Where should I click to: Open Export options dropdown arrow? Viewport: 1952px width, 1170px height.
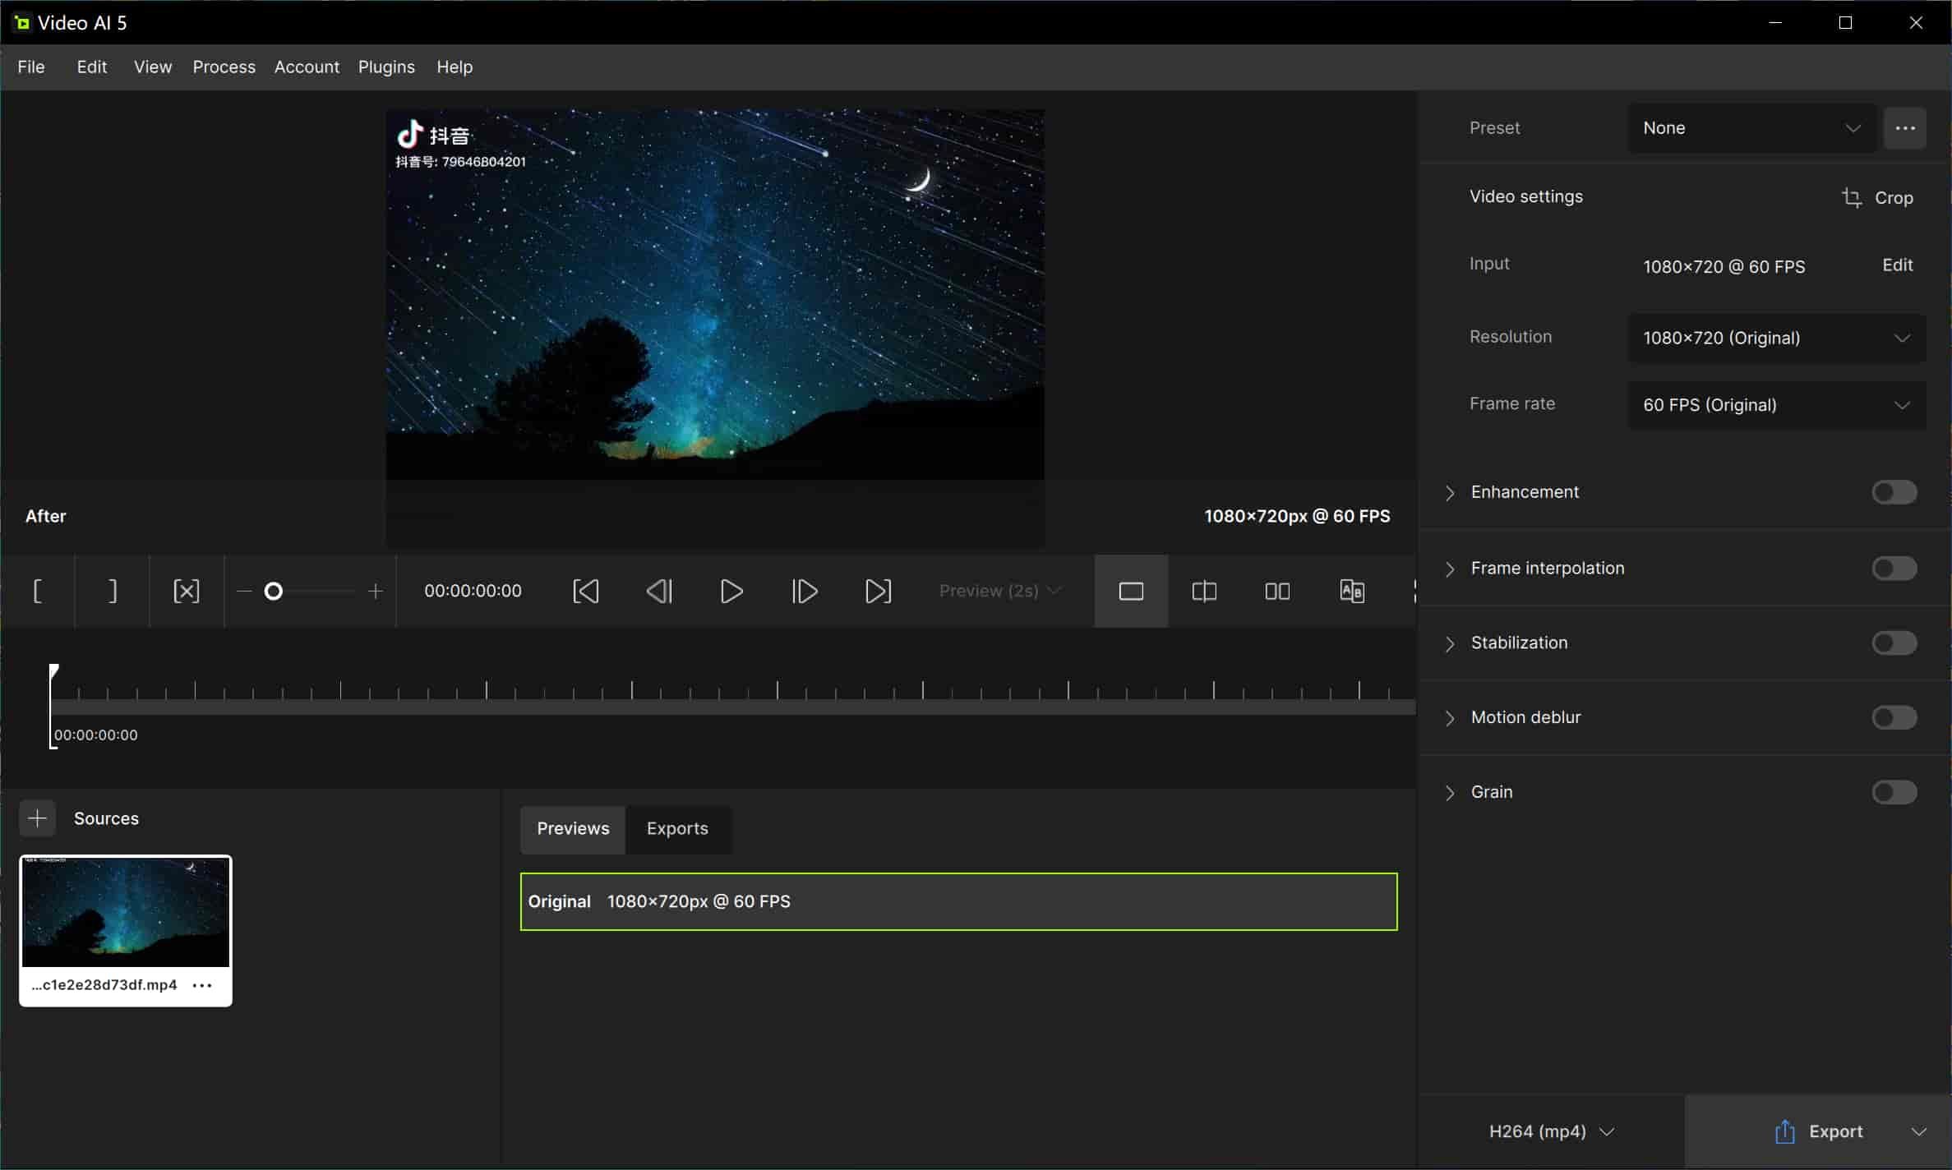[x=1918, y=1131]
